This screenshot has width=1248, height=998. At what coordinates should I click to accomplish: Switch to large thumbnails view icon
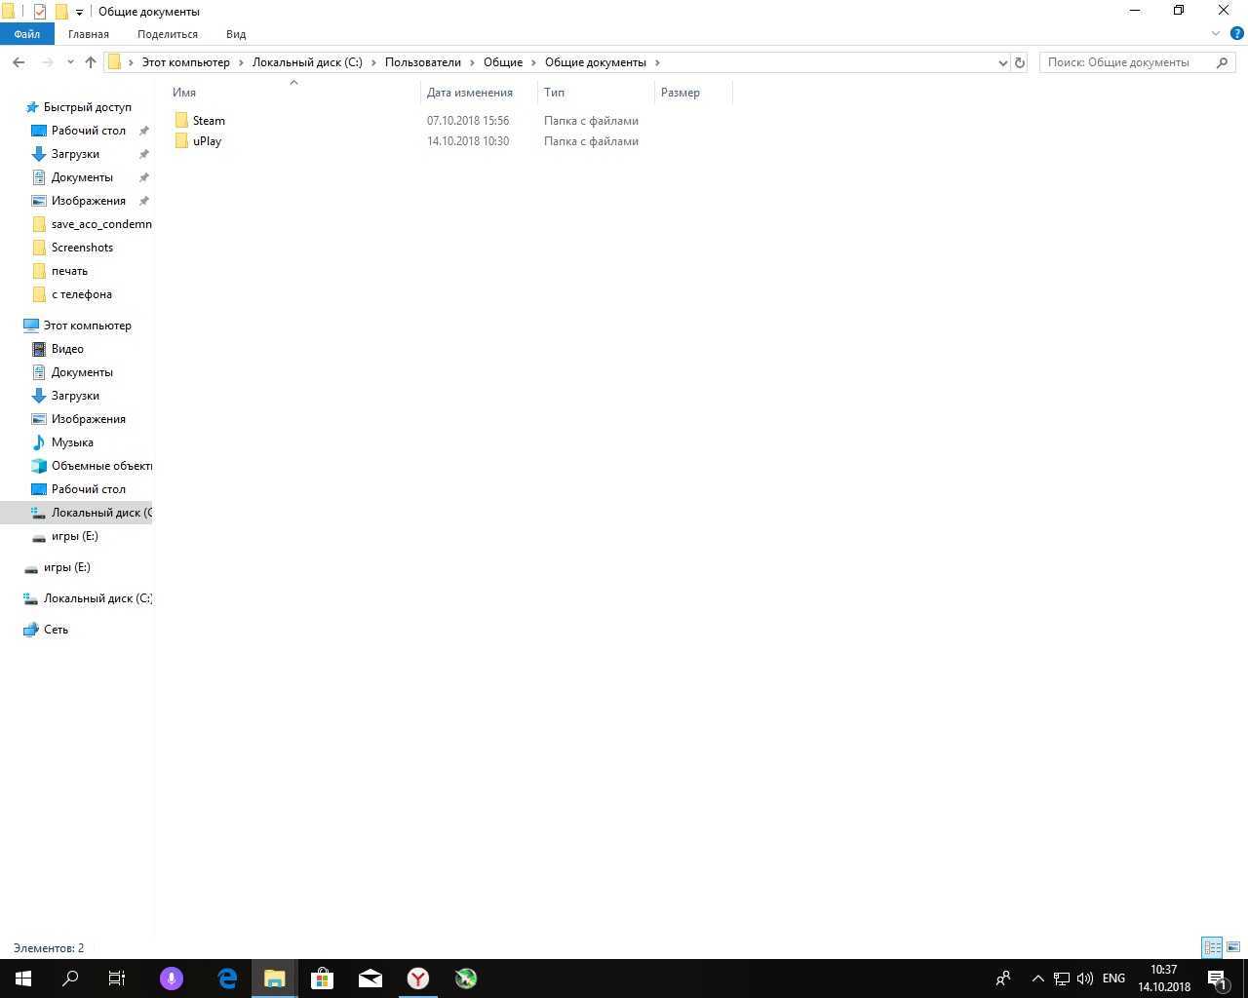pos(1233,947)
